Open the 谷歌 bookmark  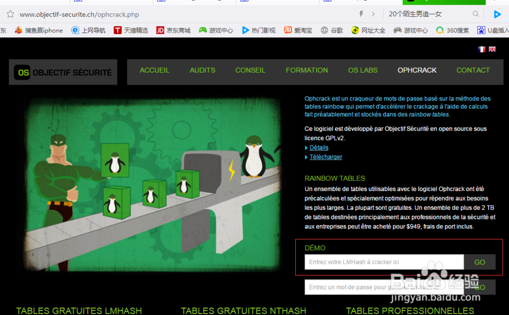coord(332,30)
